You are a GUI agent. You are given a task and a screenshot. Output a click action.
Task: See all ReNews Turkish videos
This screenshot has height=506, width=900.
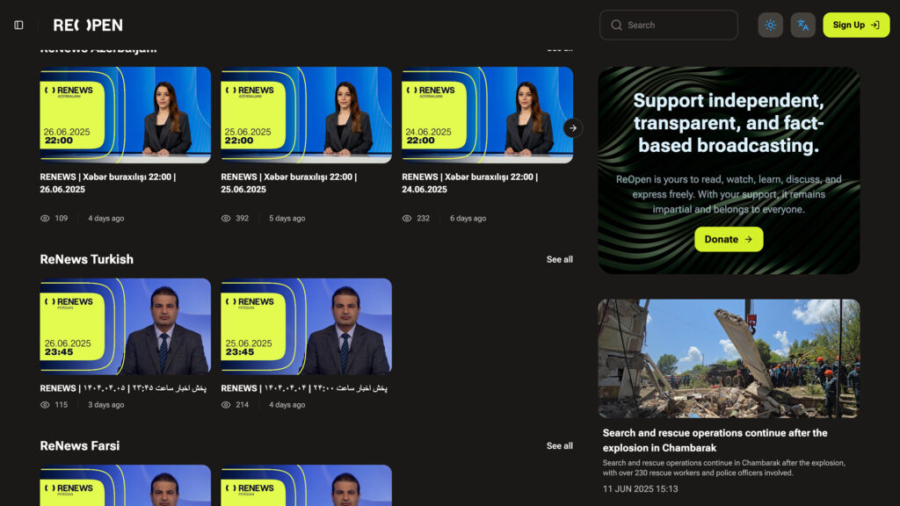[x=560, y=260]
